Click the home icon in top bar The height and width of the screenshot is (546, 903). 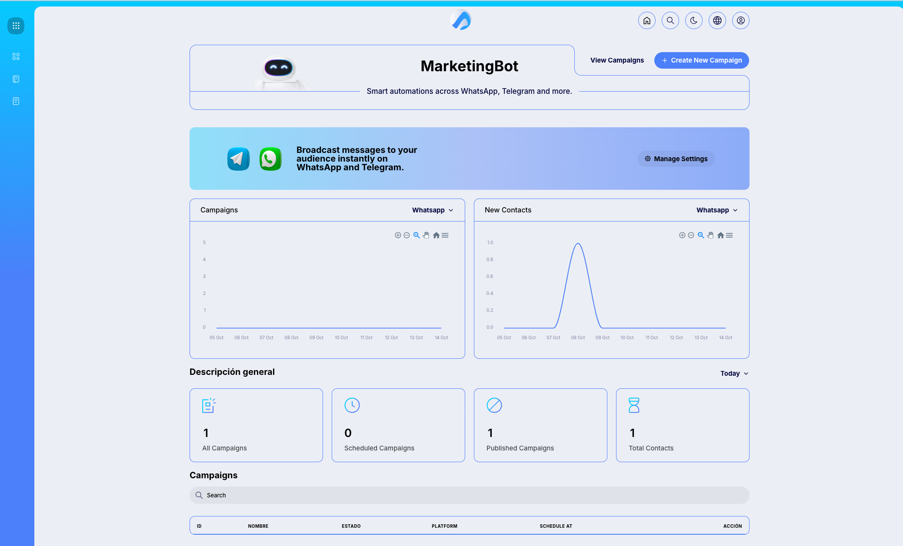647,20
